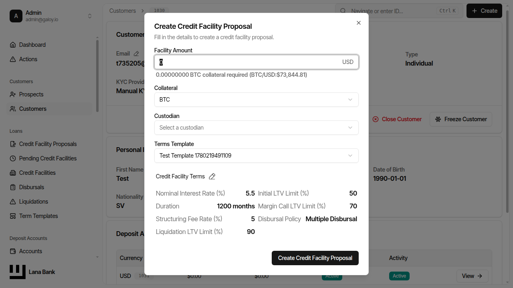Click the search magnifier icon
This screenshot has width=513, height=288.
click(343, 11)
